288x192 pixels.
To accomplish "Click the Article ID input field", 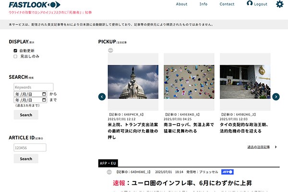I will point(30,148).
